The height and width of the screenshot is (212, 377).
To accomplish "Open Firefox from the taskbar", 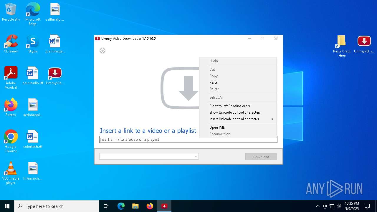I will [x=150, y=206].
